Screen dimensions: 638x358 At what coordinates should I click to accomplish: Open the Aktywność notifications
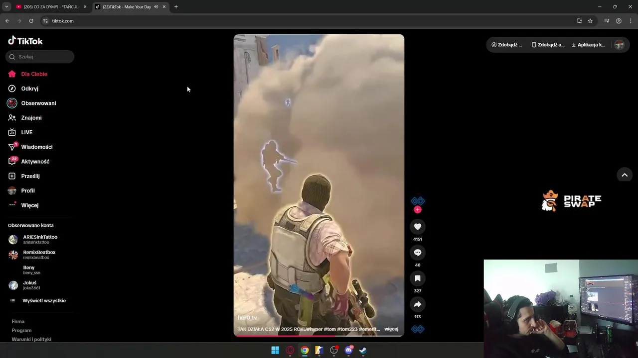[28, 162]
